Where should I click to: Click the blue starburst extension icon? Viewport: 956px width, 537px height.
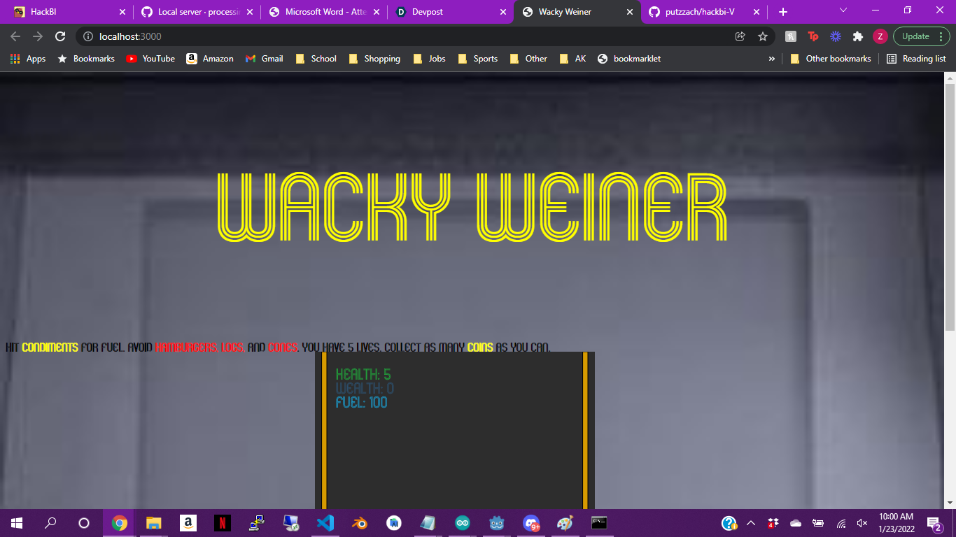pyautogui.click(x=836, y=36)
